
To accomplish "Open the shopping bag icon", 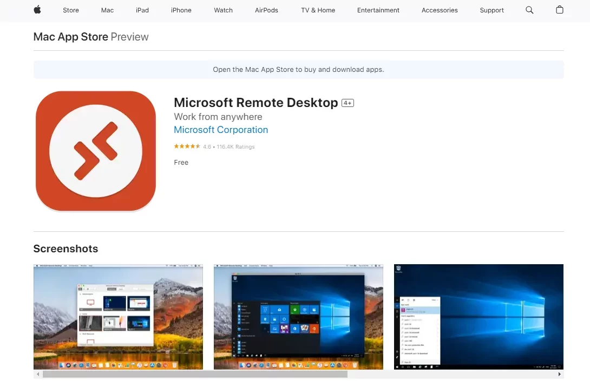I will click(560, 10).
